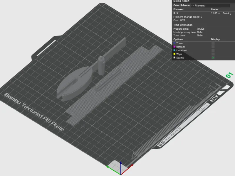
Task: Click the cyan Unretract color swatch
Action: tap(174, 50)
